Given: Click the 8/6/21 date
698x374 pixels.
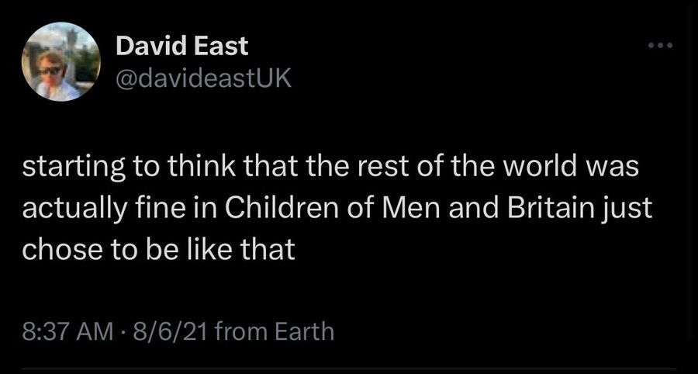Looking at the screenshot, I should [168, 331].
